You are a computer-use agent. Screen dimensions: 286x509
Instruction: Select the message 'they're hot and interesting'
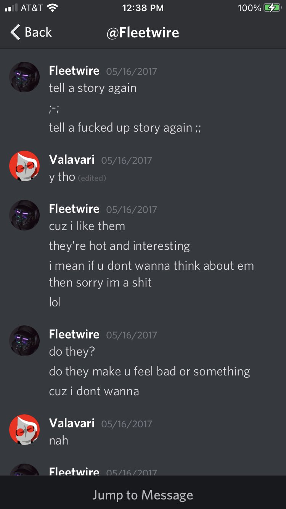point(119,246)
